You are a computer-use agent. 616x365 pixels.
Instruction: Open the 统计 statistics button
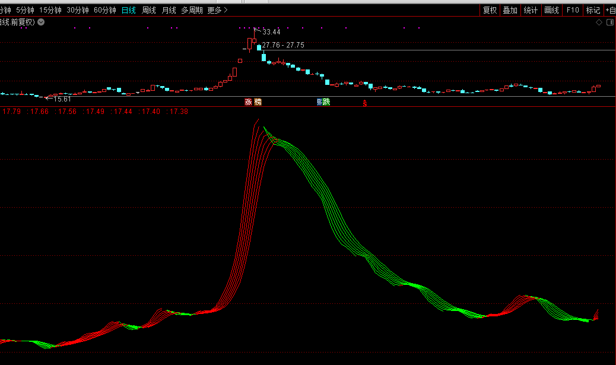pyautogui.click(x=531, y=10)
